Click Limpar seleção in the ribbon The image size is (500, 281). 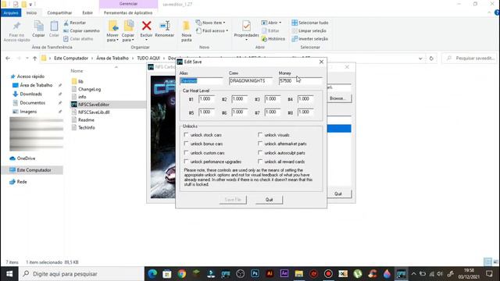tap(309, 31)
